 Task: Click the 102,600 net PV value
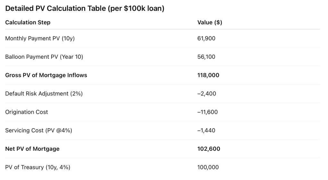pyautogui.click(x=209, y=149)
